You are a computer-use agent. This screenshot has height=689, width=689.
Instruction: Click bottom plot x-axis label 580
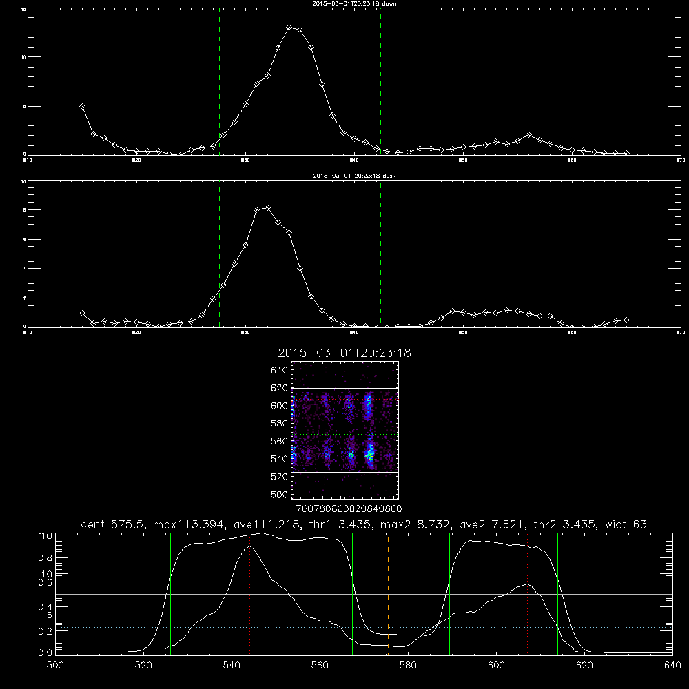click(408, 666)
